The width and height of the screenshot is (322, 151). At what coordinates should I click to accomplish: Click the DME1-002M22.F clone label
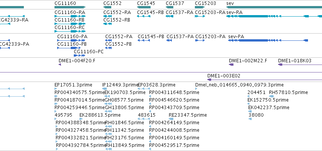248,61
